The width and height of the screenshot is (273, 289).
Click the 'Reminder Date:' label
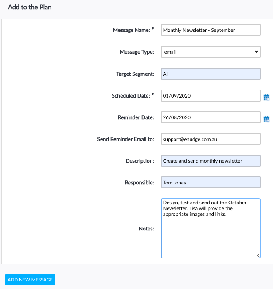[135, 117]
